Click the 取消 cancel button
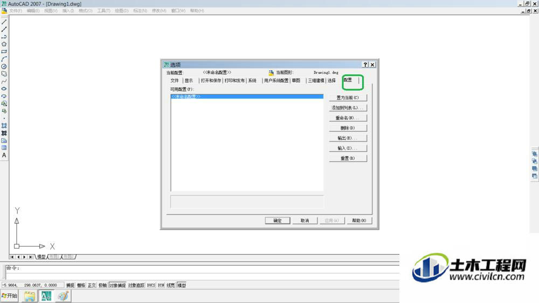The image size is (539, 303). click(x=305, y=221)
